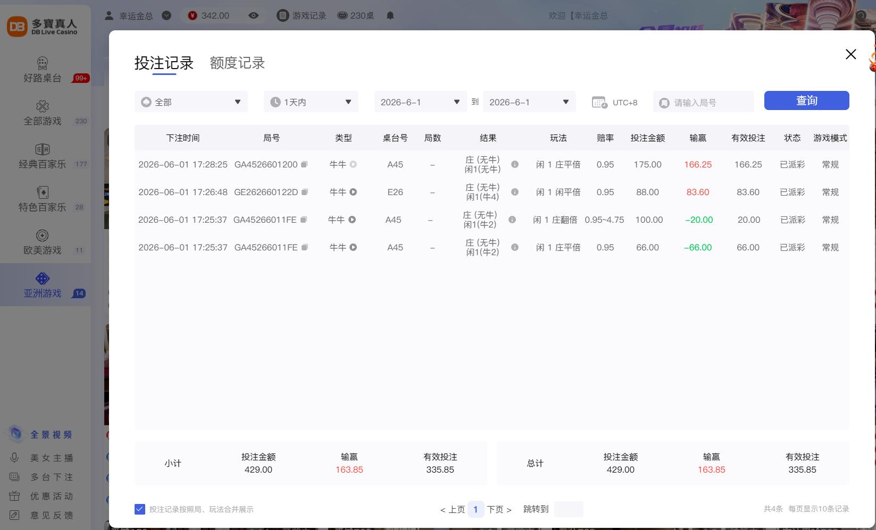Play replay for the 17:26:48 bet
The image size is (876, 530).
(353, 192)
